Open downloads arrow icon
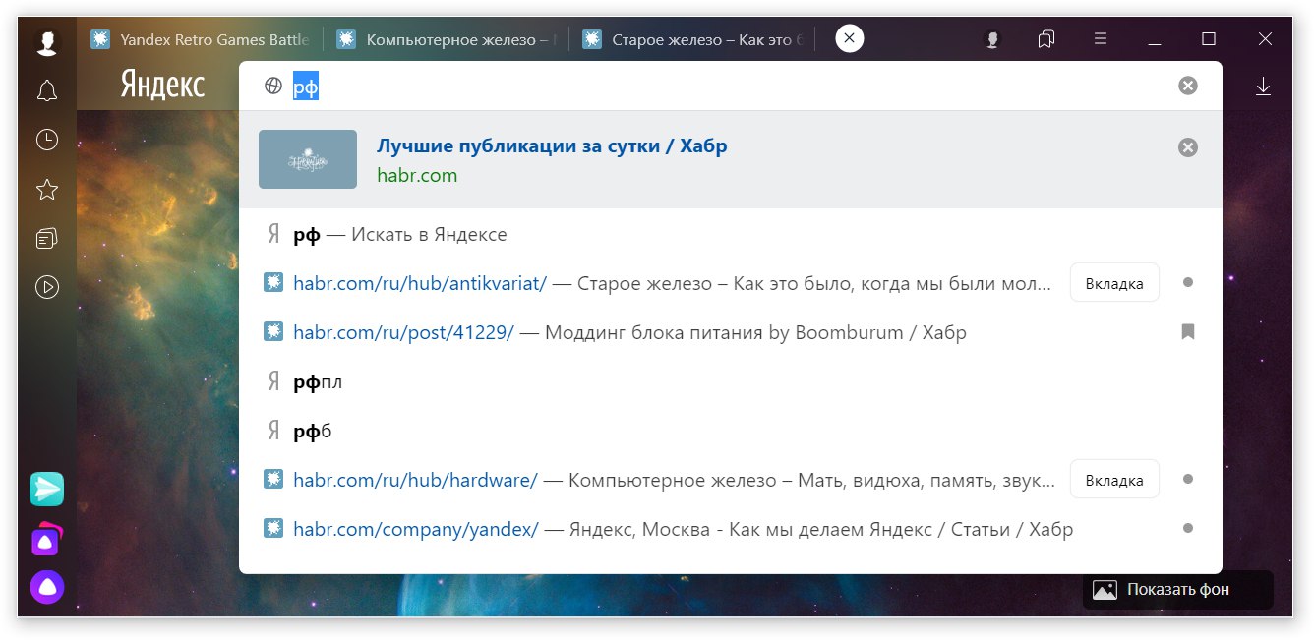 [x=1264, y=87]
